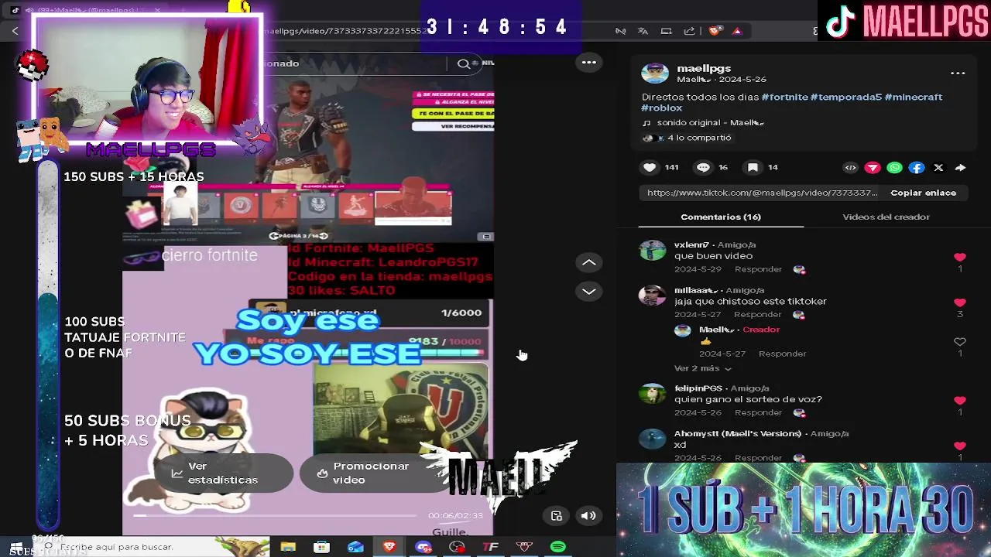Screen dimensions: 991x557
Task: Like the video via heart icon showing 141
Action: 650,168
